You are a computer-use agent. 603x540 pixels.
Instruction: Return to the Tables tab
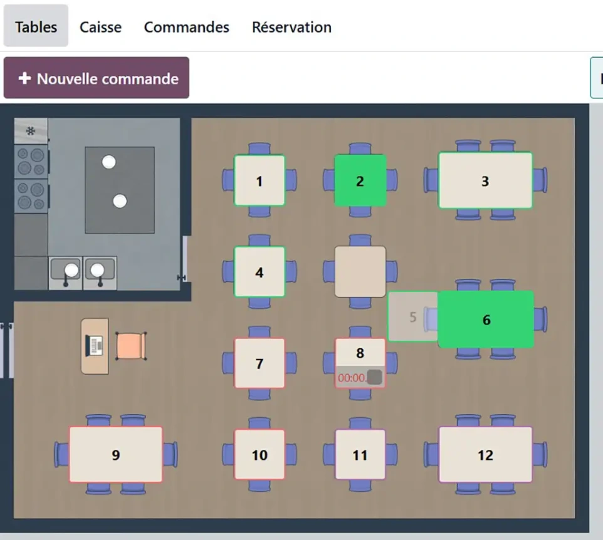36,27
